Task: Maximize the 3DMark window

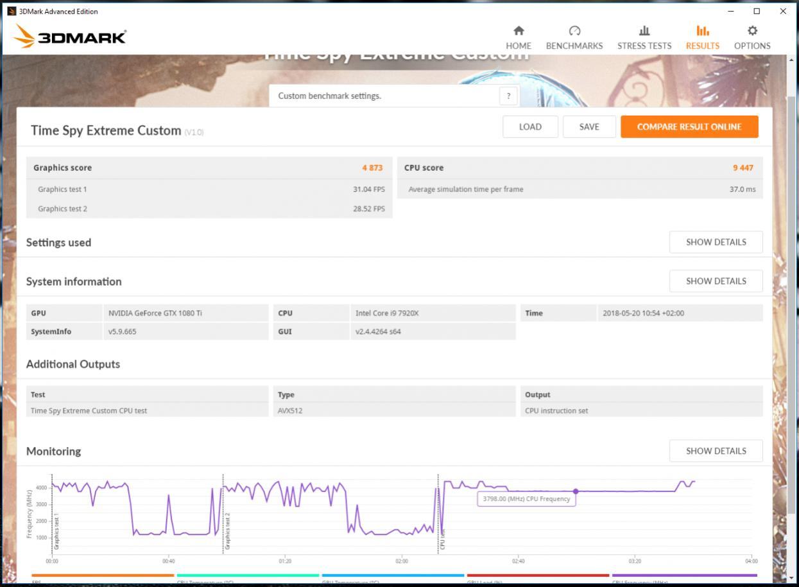Action: point(757,11)
